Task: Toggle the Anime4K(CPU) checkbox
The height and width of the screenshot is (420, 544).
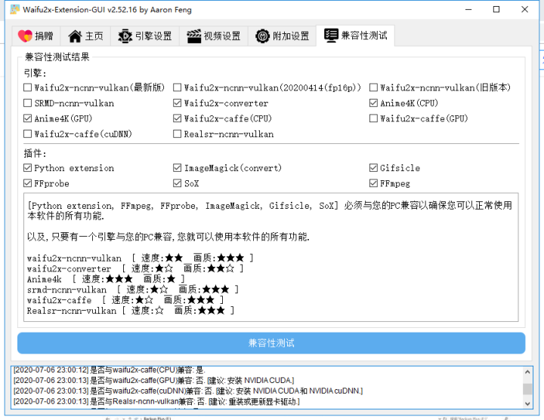Action: 373,103
